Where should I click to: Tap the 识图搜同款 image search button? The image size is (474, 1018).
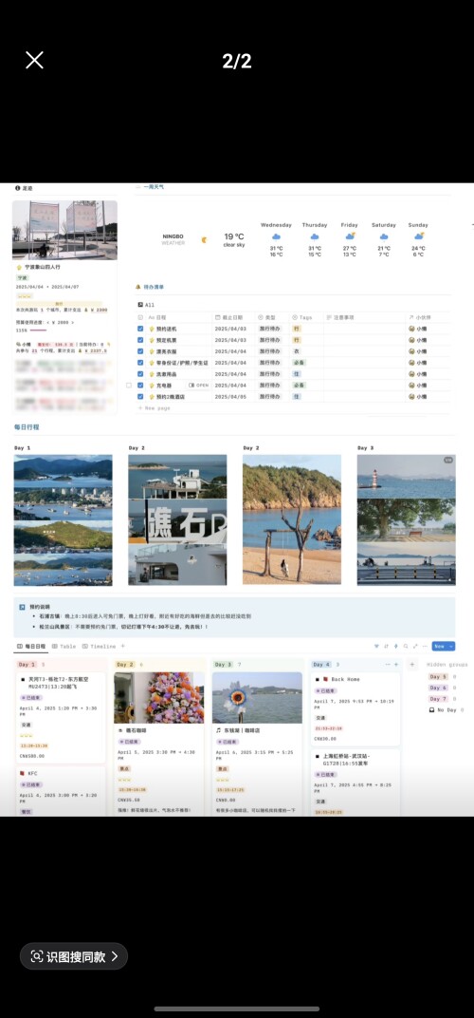click(x=74, y=955)
